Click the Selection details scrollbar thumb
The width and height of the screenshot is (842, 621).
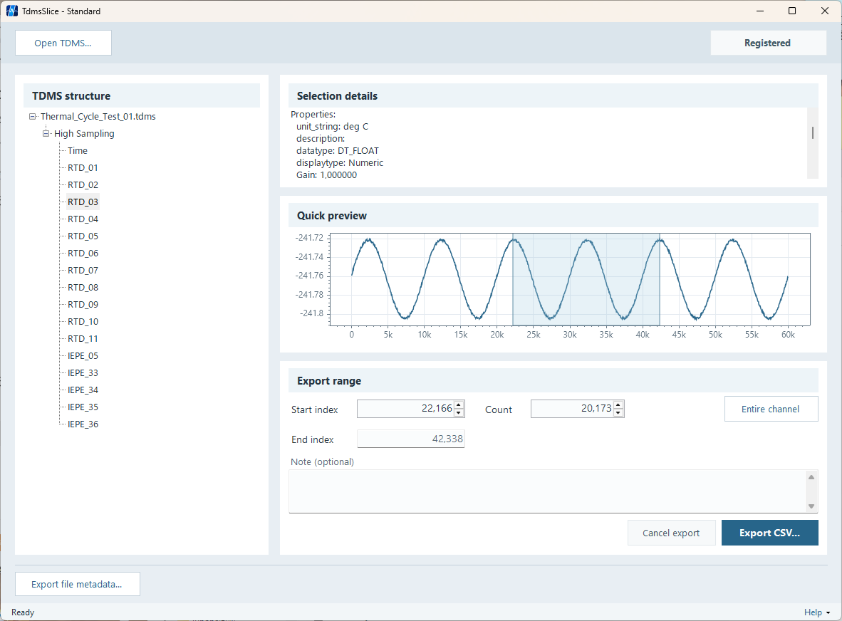[x=813, y=132]
